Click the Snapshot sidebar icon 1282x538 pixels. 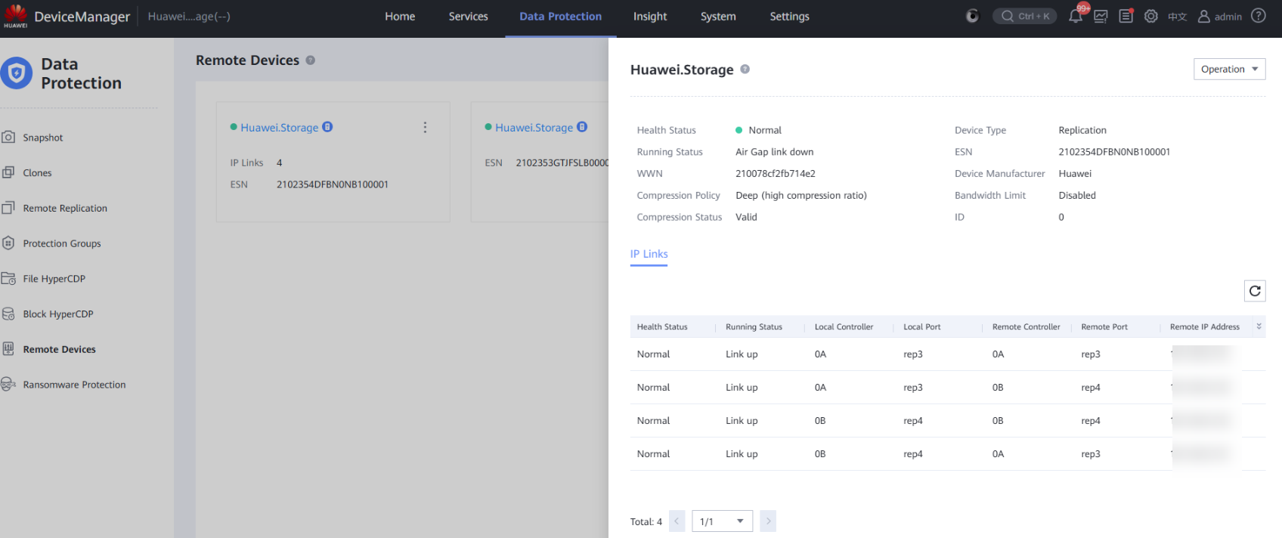(8, 137)
